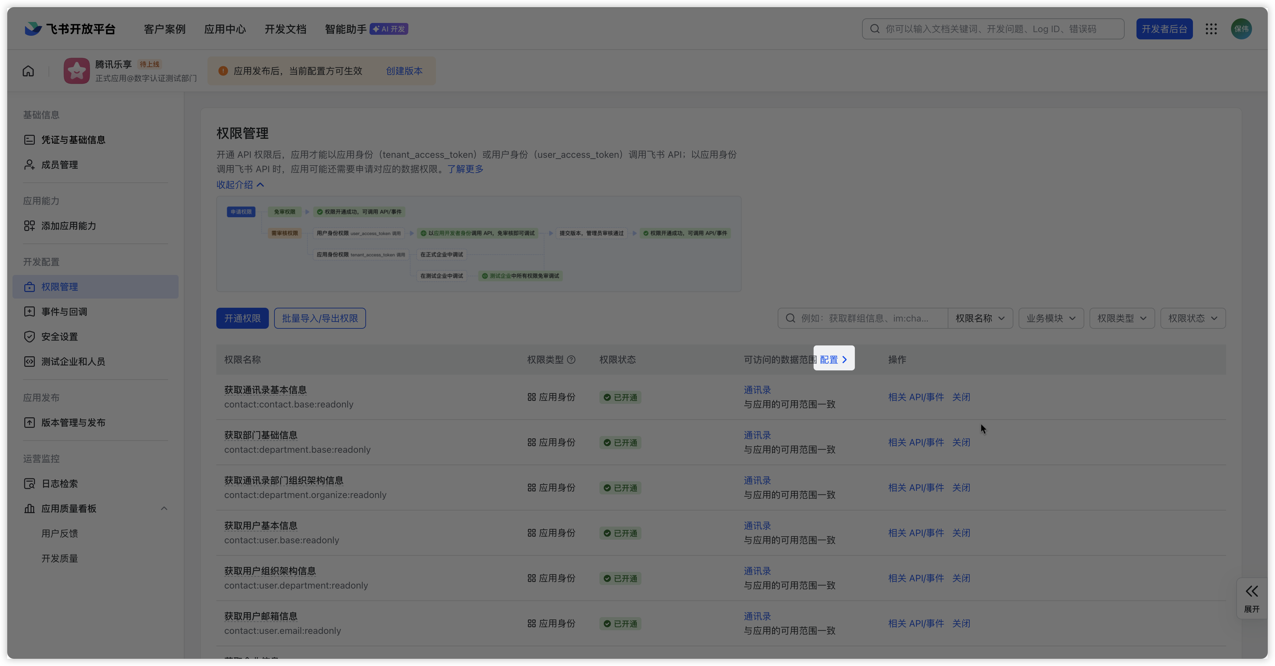Click the user avatar in top right
Screen dimensions: 1275x666
point(1241,29)
